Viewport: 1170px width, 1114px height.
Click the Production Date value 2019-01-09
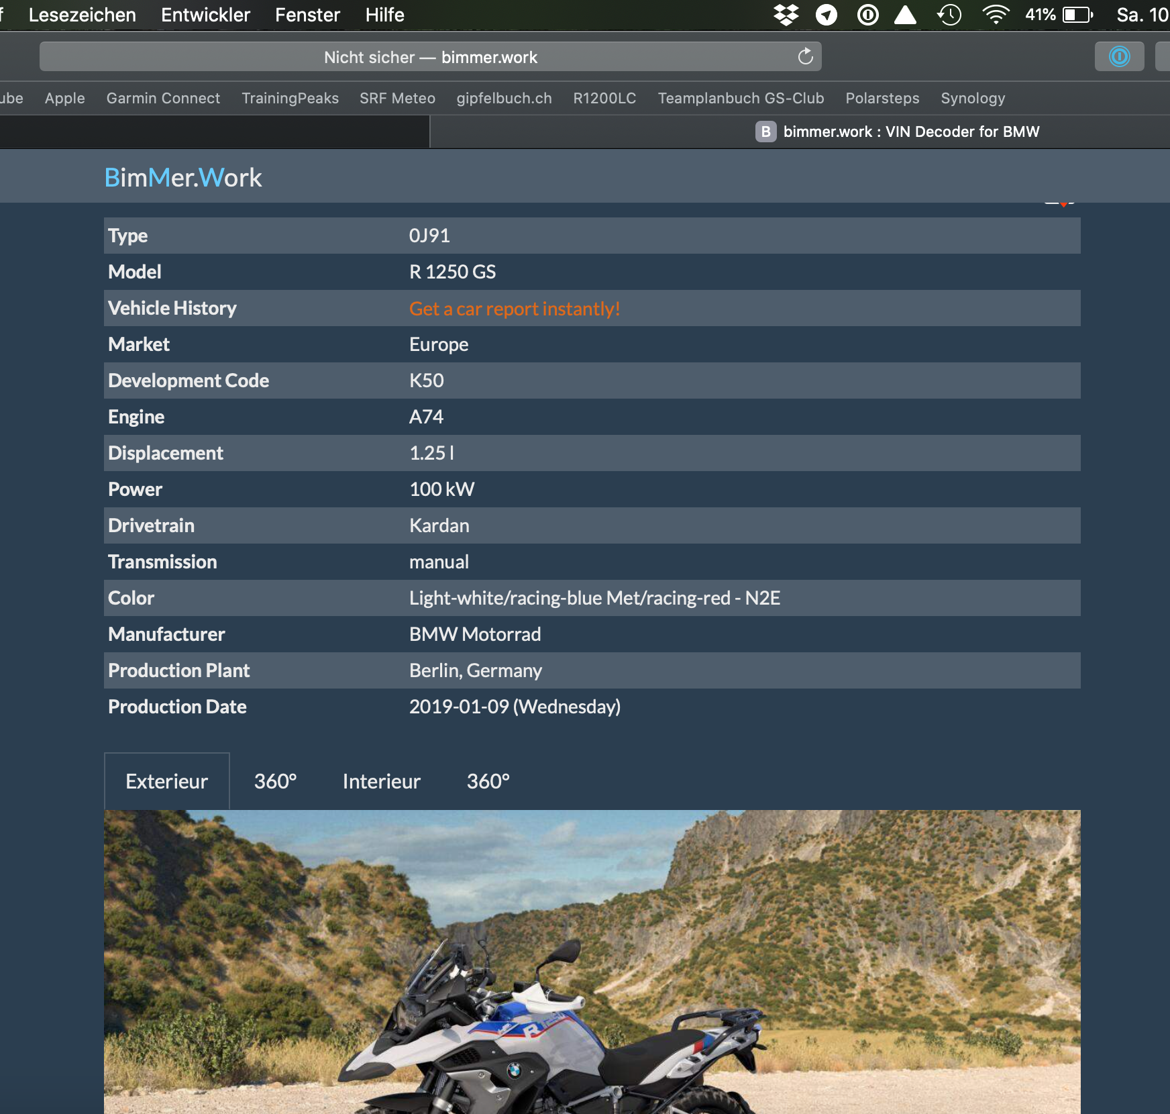click(x=515, y=707)
